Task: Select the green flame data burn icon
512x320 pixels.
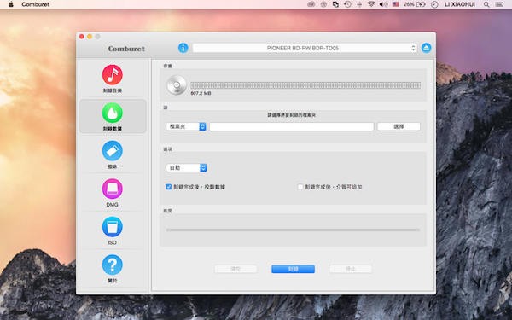Action: 113,113
